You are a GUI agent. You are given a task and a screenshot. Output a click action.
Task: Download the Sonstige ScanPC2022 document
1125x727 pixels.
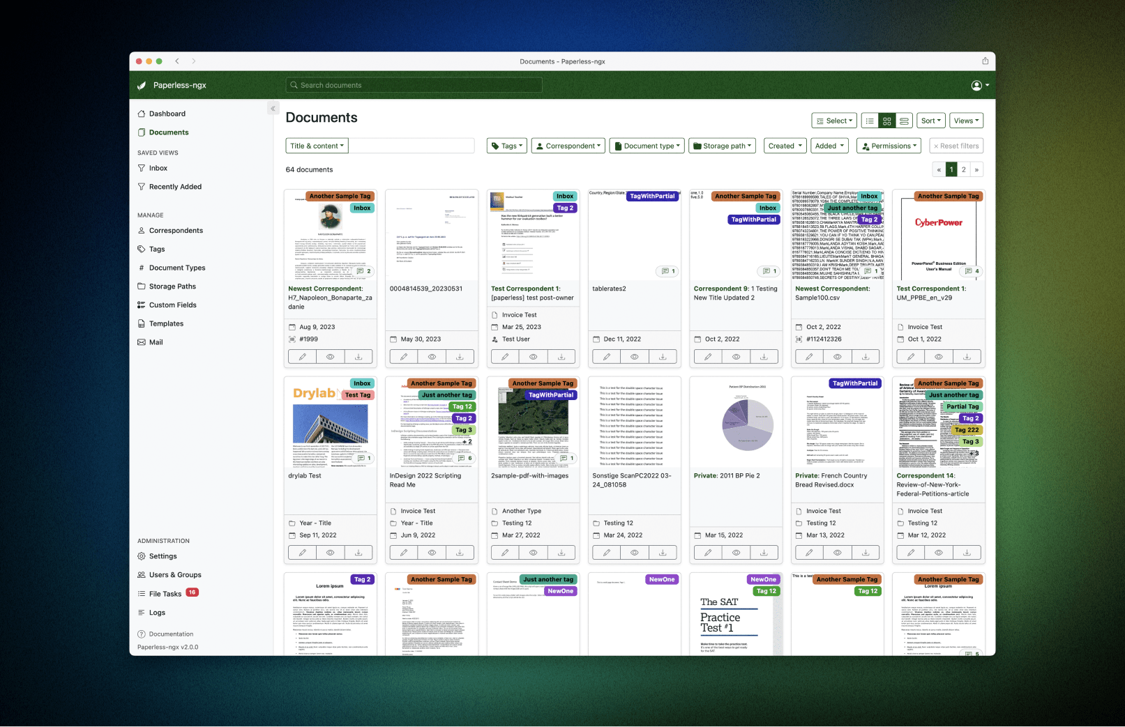(x=663, y=553)
